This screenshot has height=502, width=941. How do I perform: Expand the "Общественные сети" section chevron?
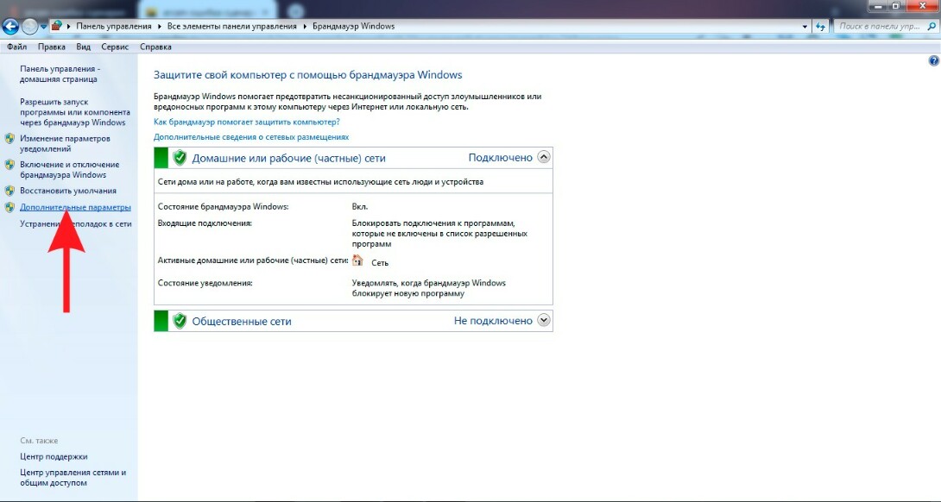pos(544,320)
